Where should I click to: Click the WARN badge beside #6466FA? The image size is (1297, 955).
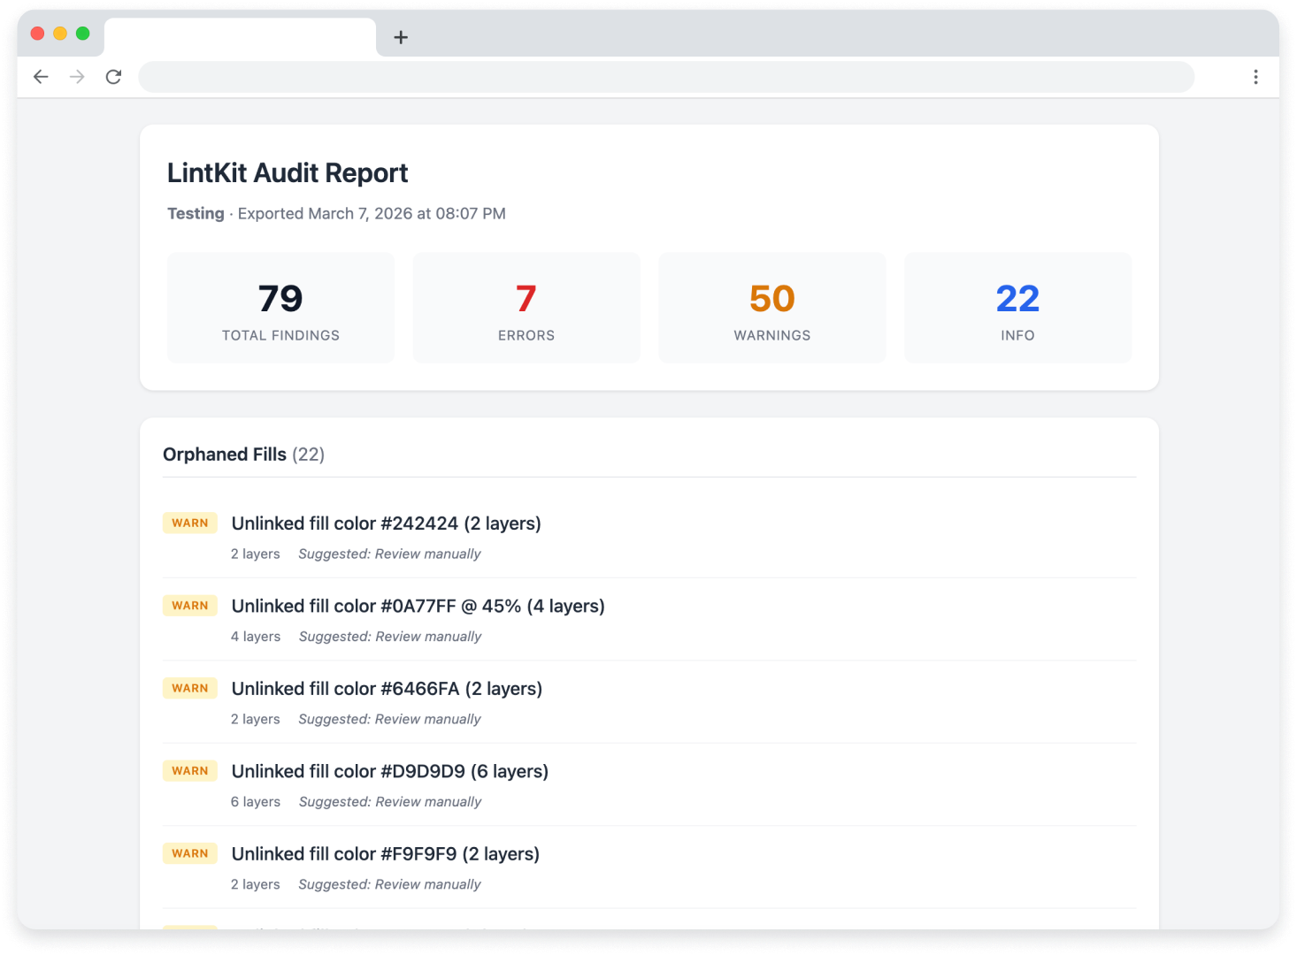tap(189, 687)
